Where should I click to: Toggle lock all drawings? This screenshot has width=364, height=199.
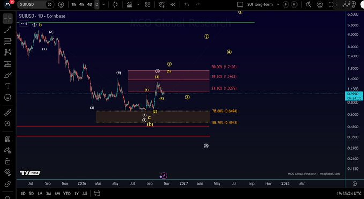[8, 161]
